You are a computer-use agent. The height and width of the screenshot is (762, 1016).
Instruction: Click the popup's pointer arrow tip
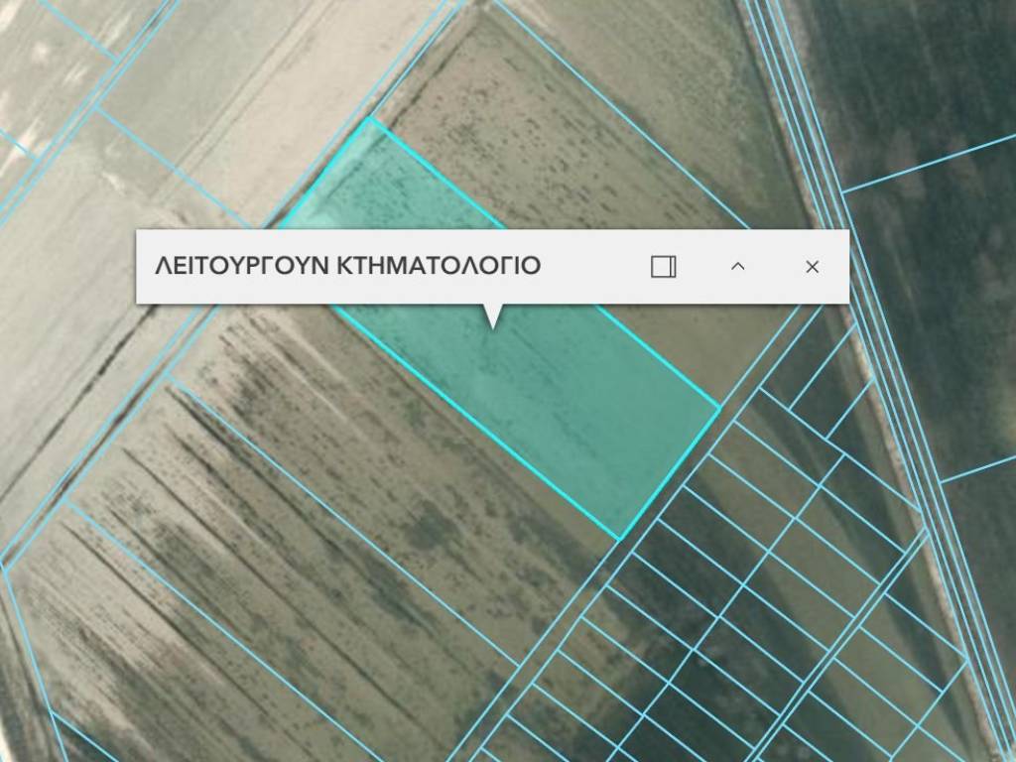pyautogui.click(x=492, y=326)
